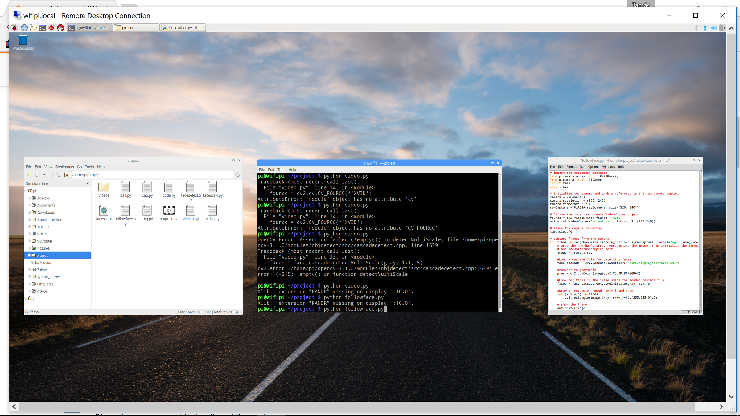This screenshot has height=416, width=740.
Task: Open the Raspberry Pi main menu
Action: (x=14, y=28)
